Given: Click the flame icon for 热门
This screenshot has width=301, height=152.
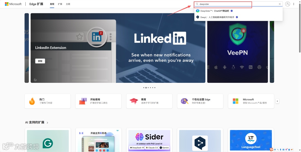Looking at the screenshot, I should (32, 101).
